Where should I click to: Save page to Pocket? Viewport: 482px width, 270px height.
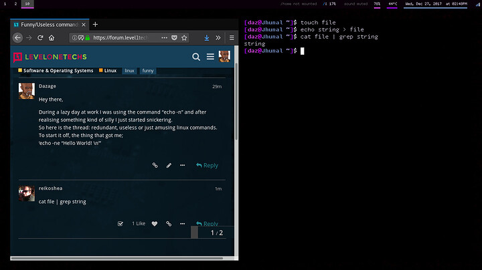[174, 37]
